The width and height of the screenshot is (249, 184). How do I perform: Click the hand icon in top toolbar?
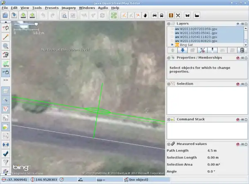tap(145, 16)
